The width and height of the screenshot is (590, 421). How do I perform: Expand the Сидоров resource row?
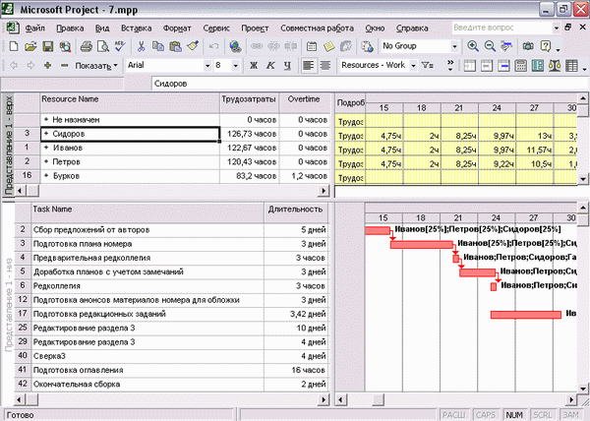pos(46,134)
